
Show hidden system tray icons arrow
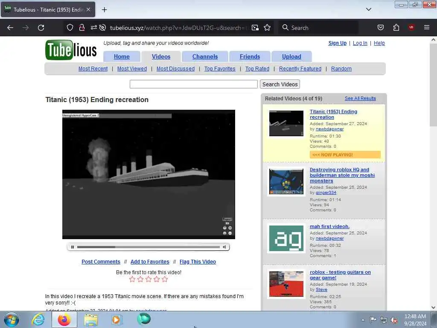tap(363, 320)
